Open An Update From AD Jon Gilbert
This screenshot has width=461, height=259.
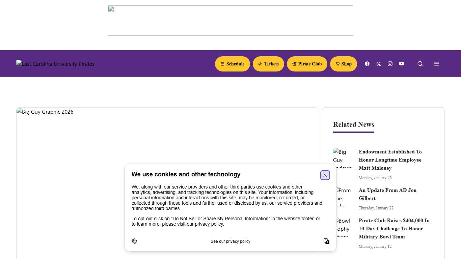pos(387,194)
